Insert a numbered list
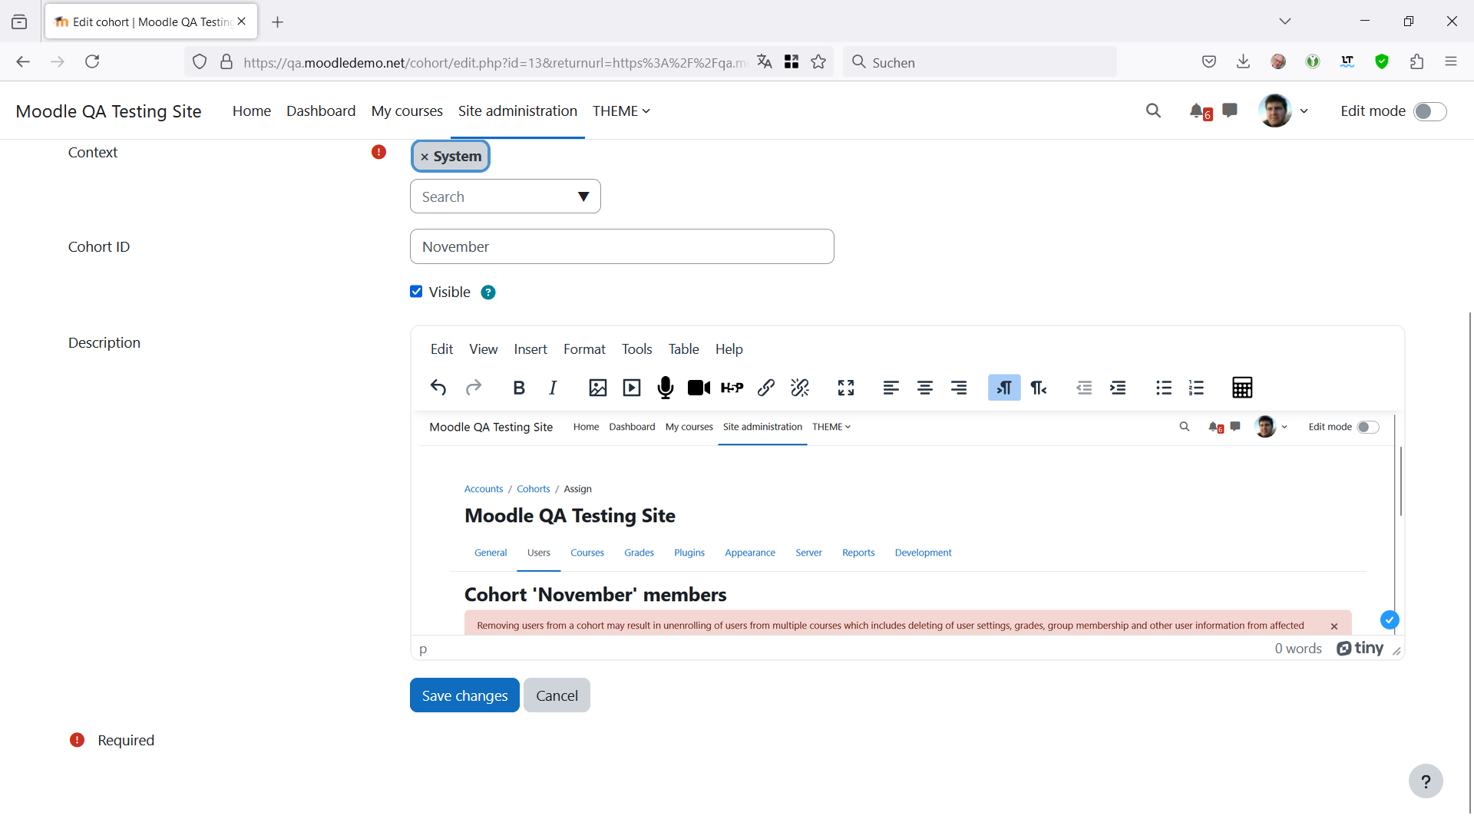 coord(1197,388)
